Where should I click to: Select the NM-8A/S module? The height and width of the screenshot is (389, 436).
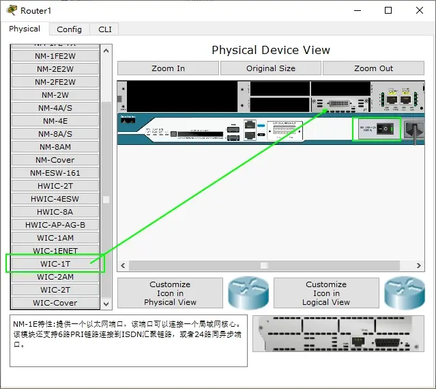[55, 134]
